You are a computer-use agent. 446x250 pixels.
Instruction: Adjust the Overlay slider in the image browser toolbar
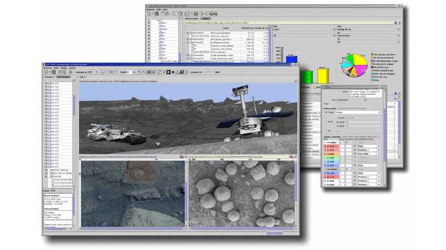(x=208, y=72)
